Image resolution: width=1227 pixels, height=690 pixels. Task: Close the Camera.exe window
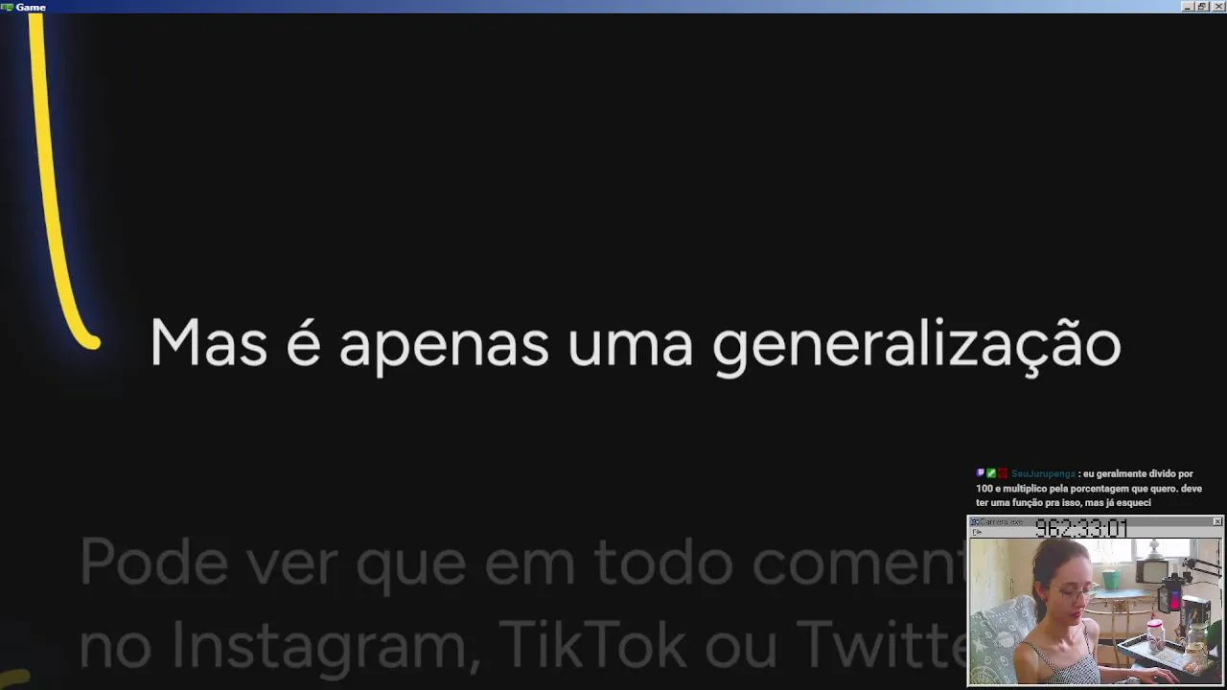tap(1217, 521)
